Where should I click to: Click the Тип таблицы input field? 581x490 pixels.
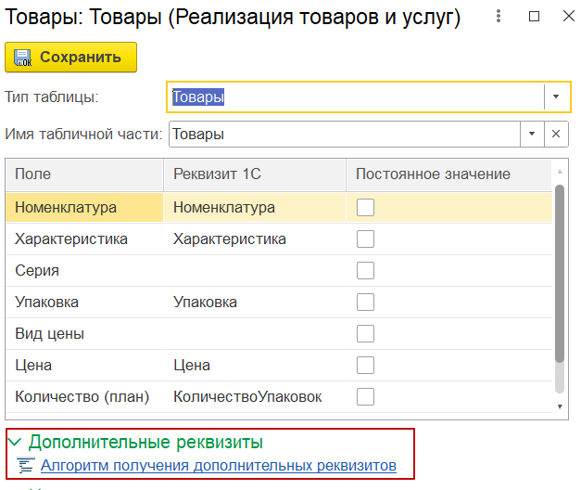[352, 97]
